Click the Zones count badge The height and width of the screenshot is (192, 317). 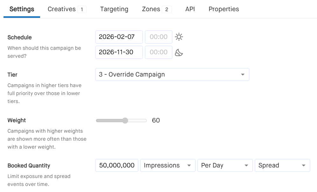(166, 10)
